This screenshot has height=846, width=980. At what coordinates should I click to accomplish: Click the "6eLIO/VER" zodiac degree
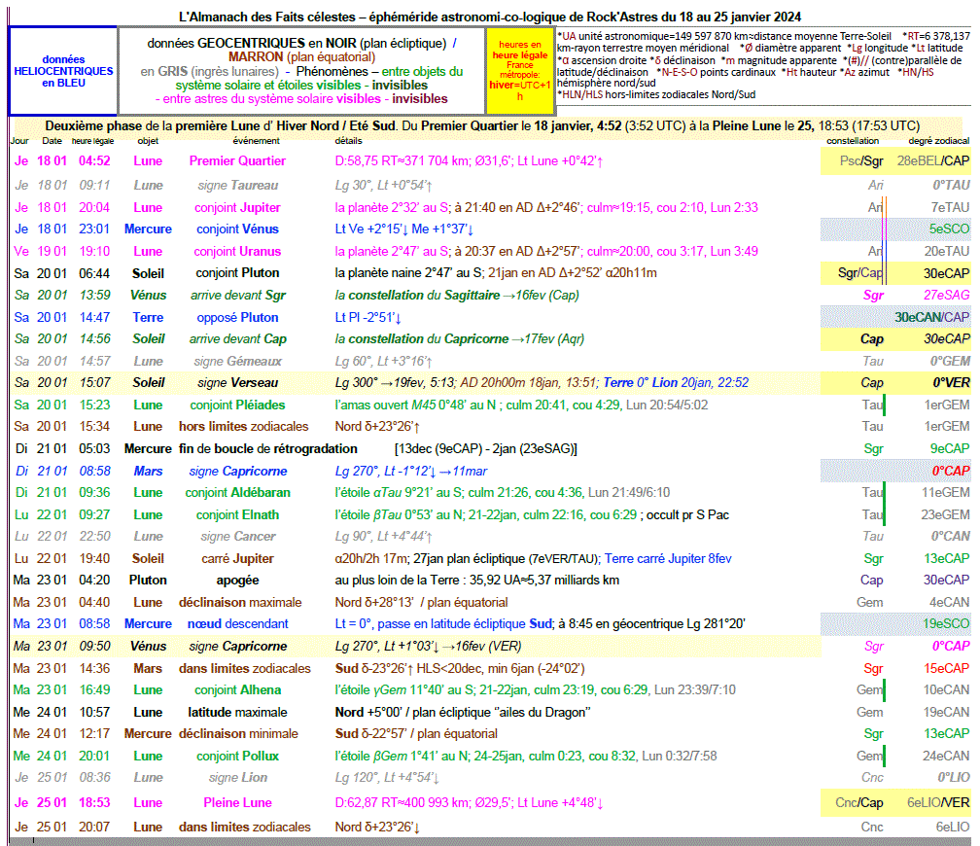coord(938,803)
